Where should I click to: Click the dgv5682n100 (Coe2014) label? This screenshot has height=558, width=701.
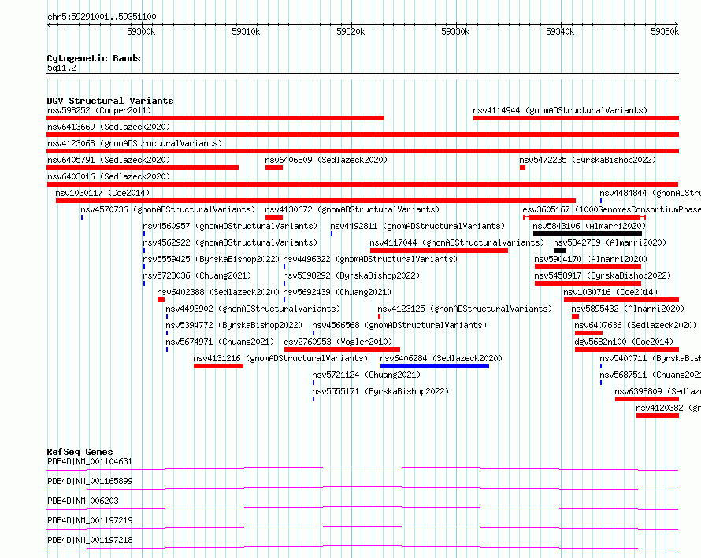[x=624, y=342]
